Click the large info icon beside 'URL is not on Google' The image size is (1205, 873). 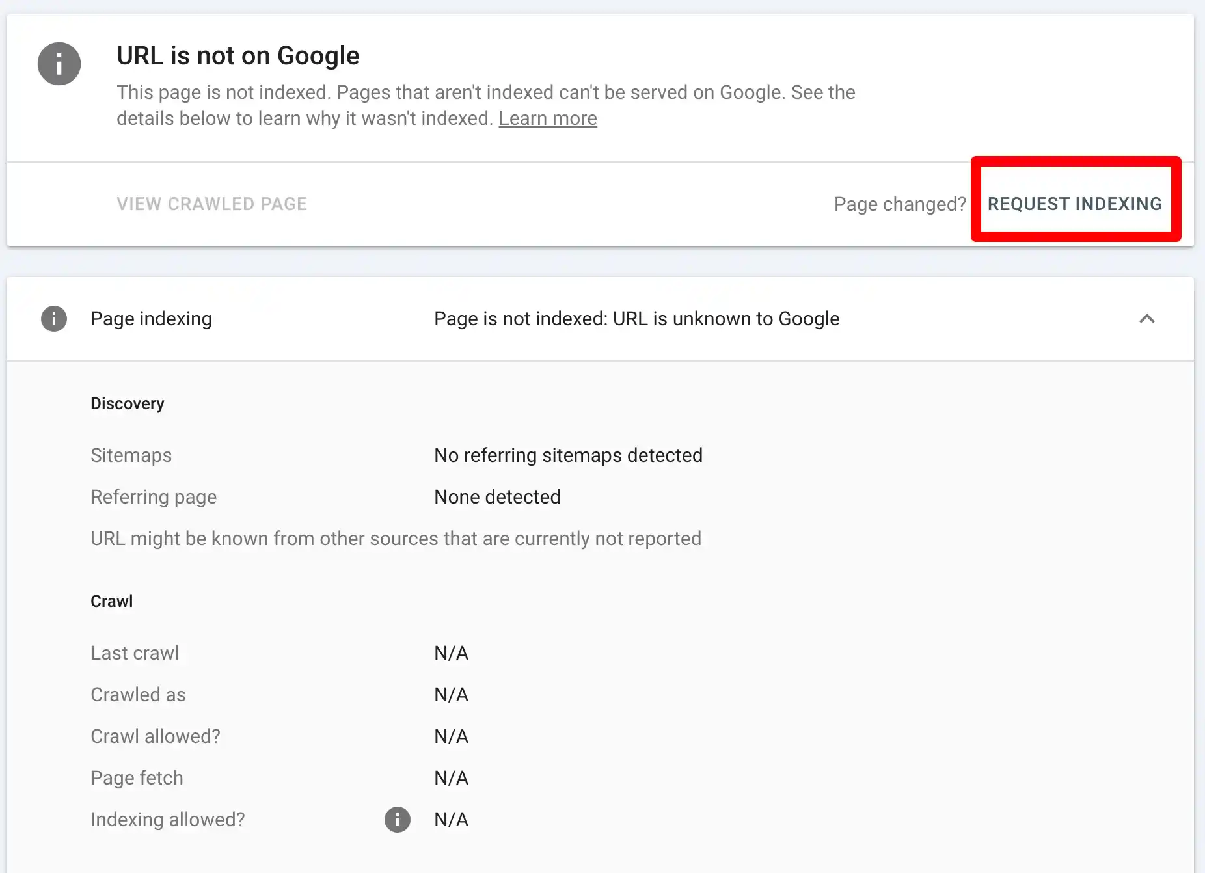(59, 64)
